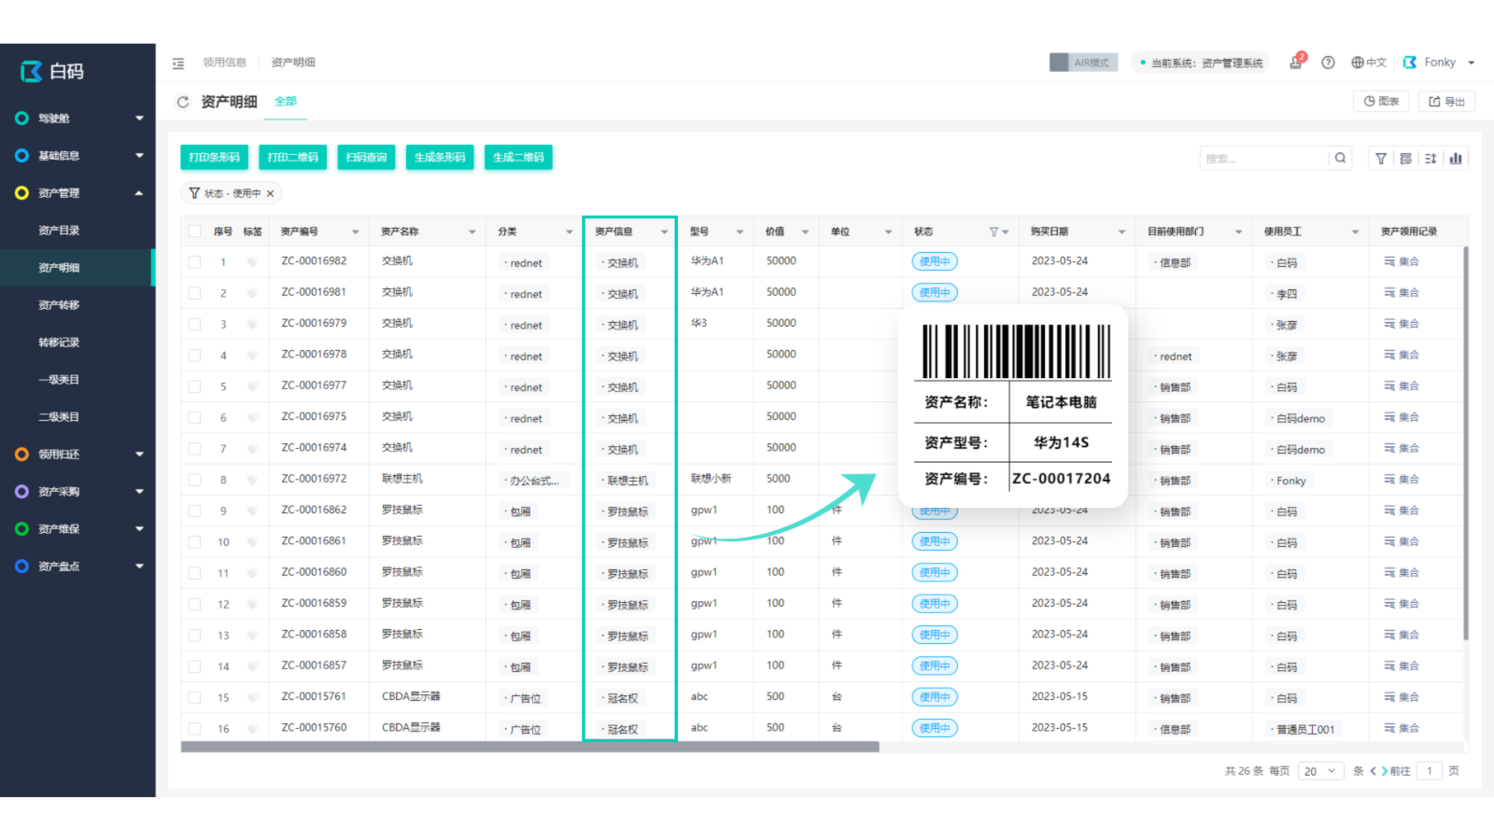Switch language via the globe 中文 icon
This screenshot has width=1494, height=840.
(1369, 63)
